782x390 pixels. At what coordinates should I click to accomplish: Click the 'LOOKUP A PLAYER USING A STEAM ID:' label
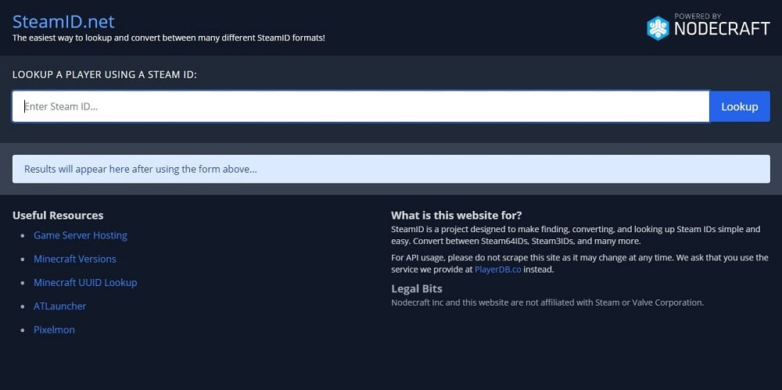(x=105, y=74)
